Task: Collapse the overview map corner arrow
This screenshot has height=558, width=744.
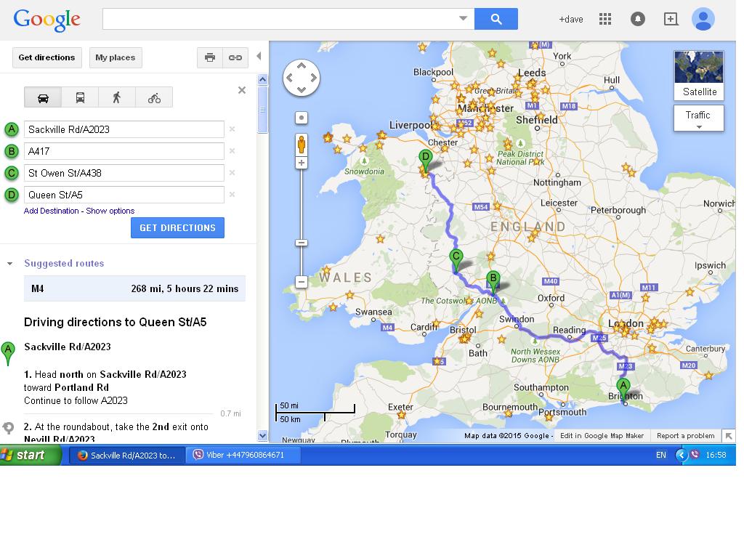Action: [x=729, y=435]
